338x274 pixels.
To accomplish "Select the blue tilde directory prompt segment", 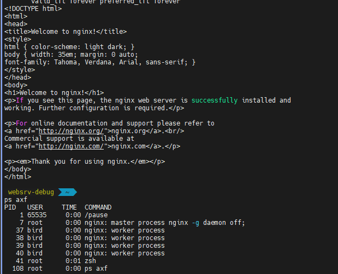I will coord(67,192).
